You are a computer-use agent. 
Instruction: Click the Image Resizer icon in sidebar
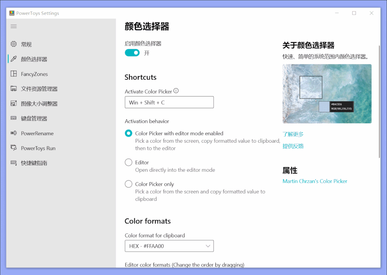coord(14,104)
